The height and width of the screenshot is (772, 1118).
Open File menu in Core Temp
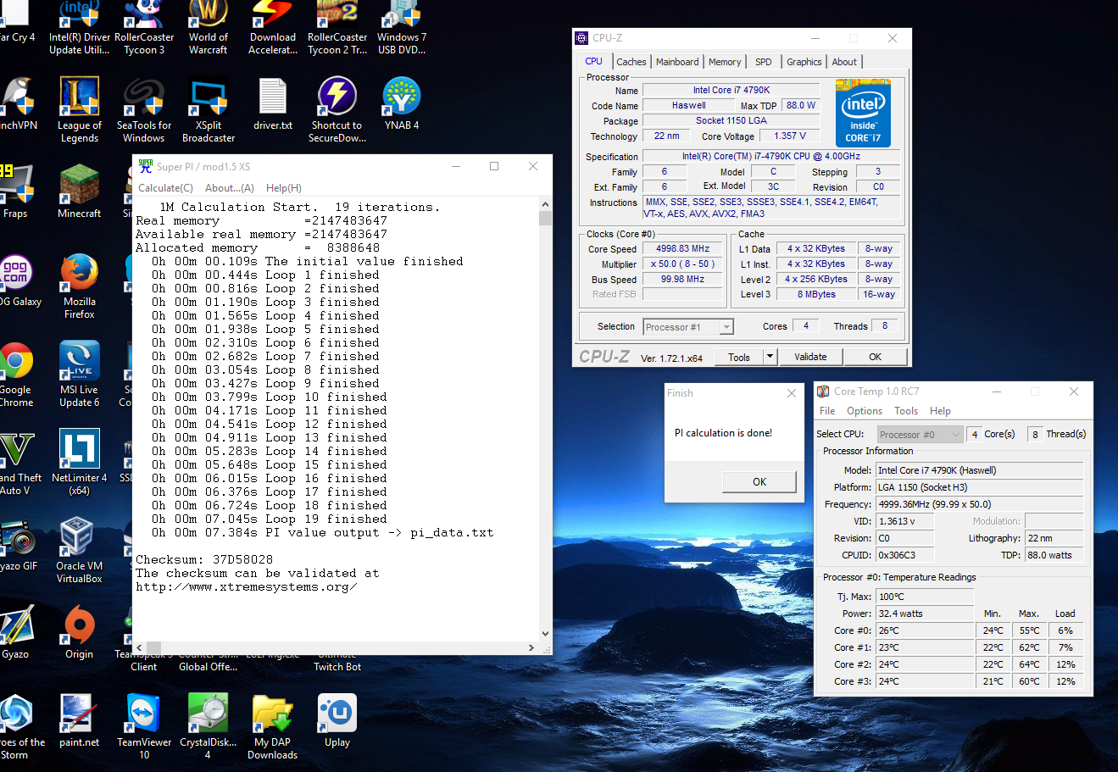pos(827,411)
